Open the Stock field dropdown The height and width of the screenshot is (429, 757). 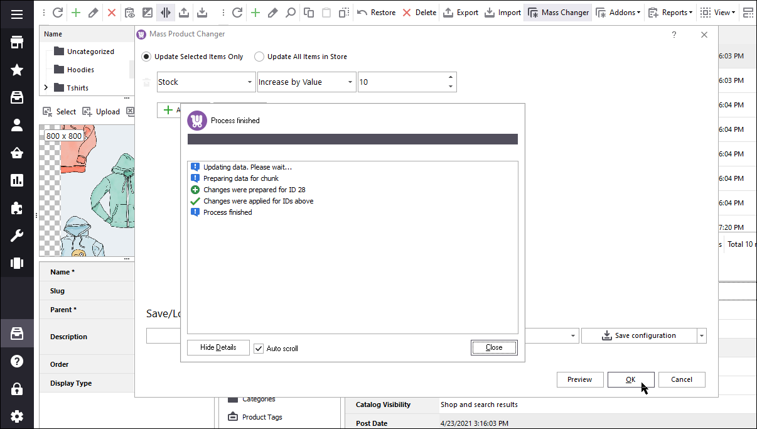[250, 82]
